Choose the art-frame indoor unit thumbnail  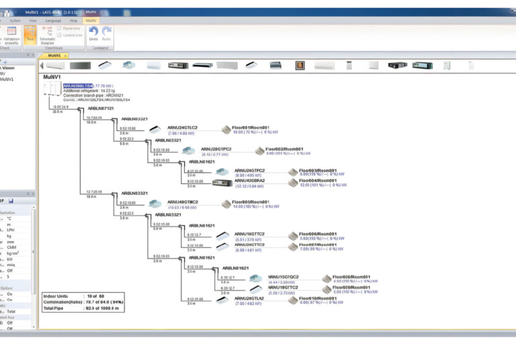tap(300, 66)
